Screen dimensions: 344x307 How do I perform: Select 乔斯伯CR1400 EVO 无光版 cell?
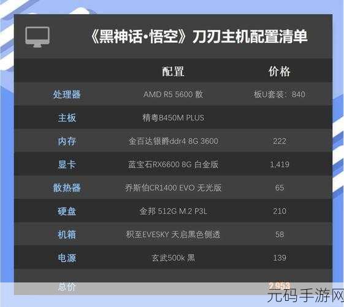tap(173, 188)
